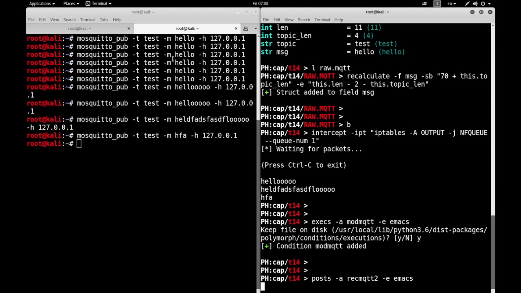
Task: Click the volume speaker icon in top bar
Action: coord(475,4)
